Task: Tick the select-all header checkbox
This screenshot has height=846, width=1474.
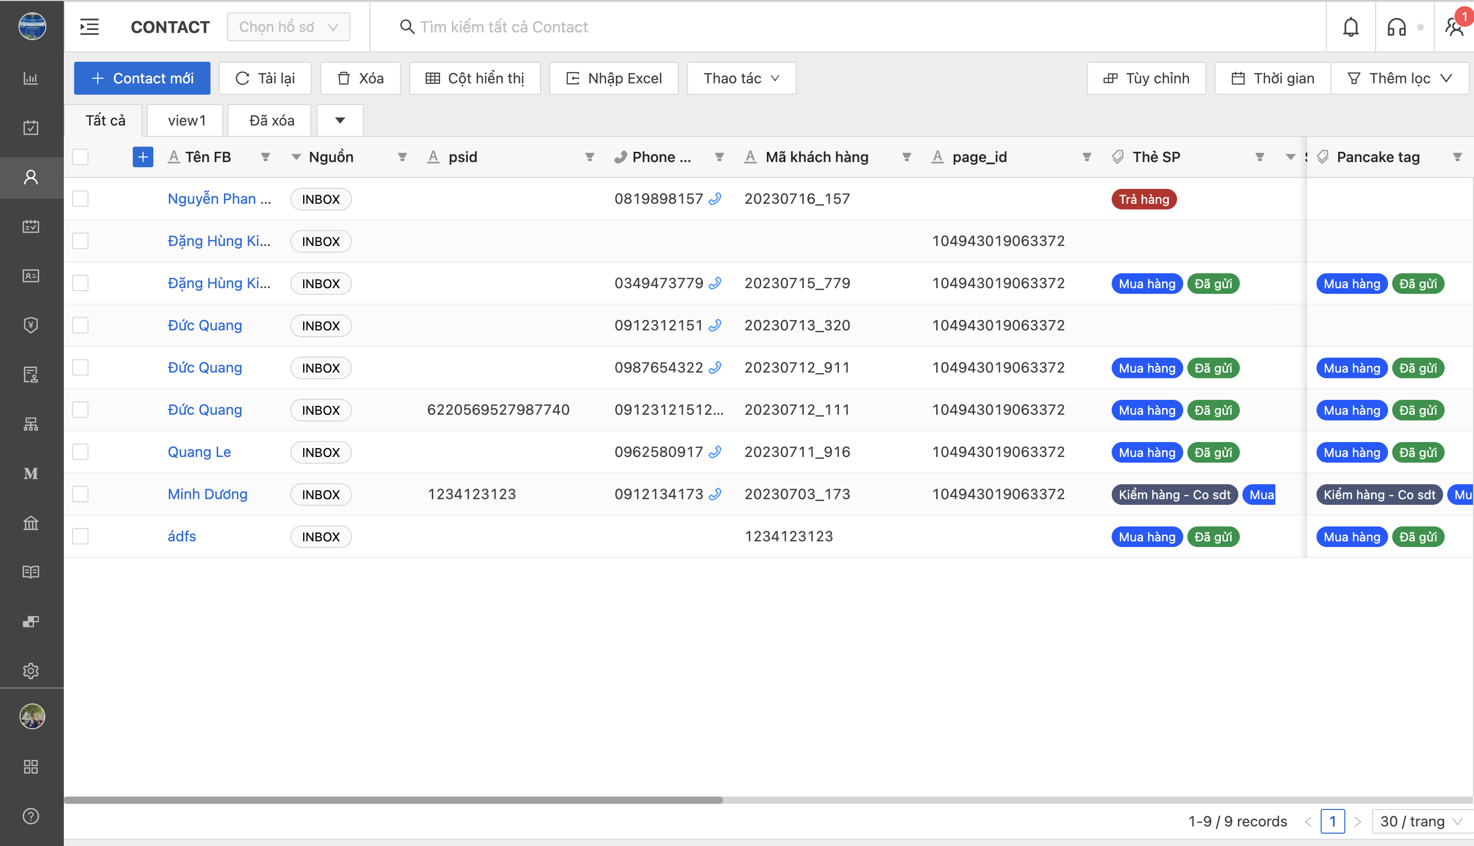Action: [80, 157]
